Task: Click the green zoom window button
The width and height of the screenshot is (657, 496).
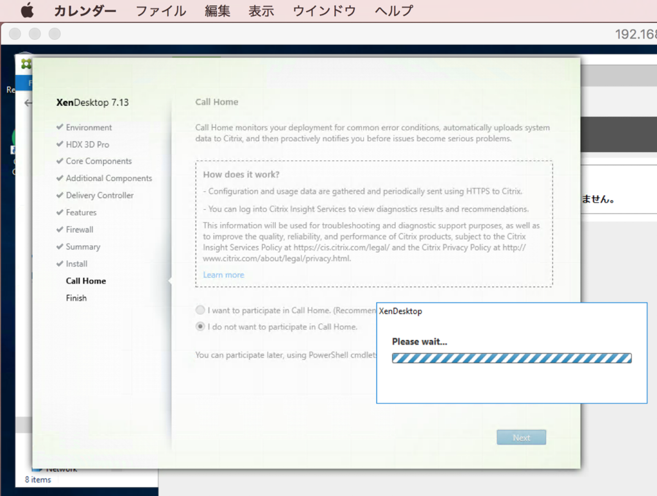Action: click(55, 33)
